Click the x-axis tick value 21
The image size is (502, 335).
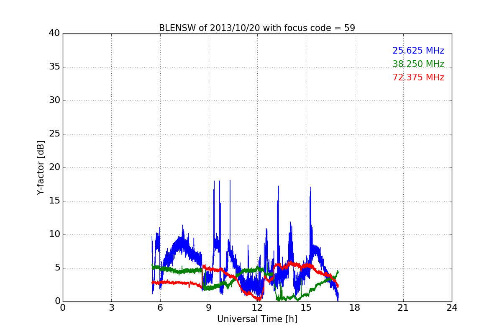[403, 308]
